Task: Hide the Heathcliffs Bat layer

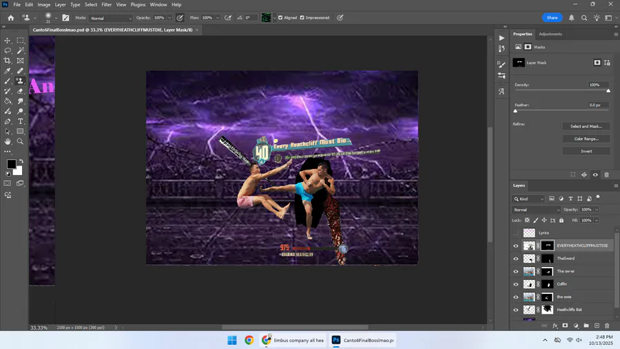Action: (x=515, y=310)
